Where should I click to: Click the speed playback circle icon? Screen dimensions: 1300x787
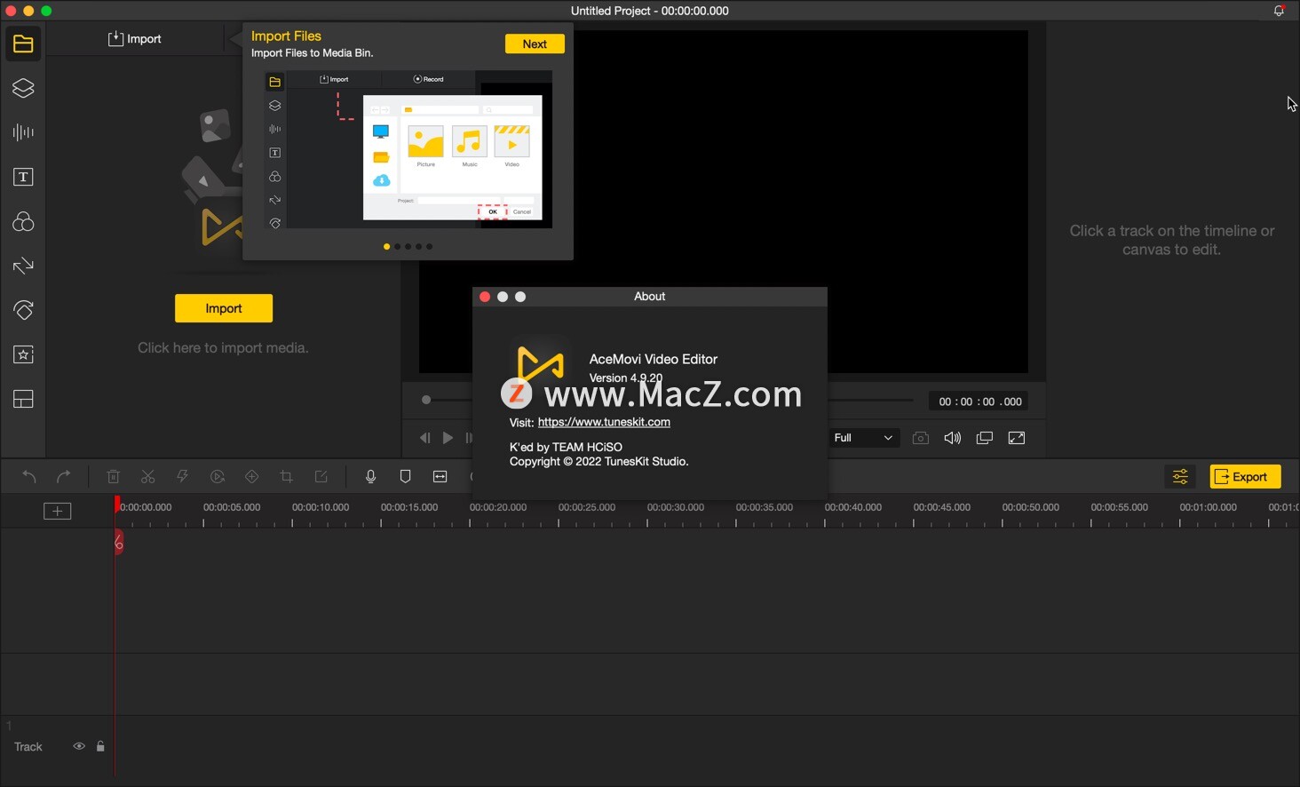(x=218, y=477)
